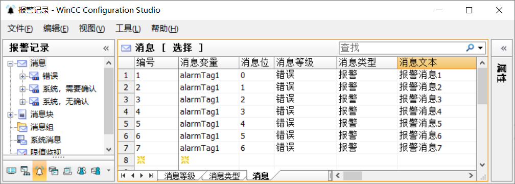
Task: Sort by the 编号 column header
Action: 156,62
